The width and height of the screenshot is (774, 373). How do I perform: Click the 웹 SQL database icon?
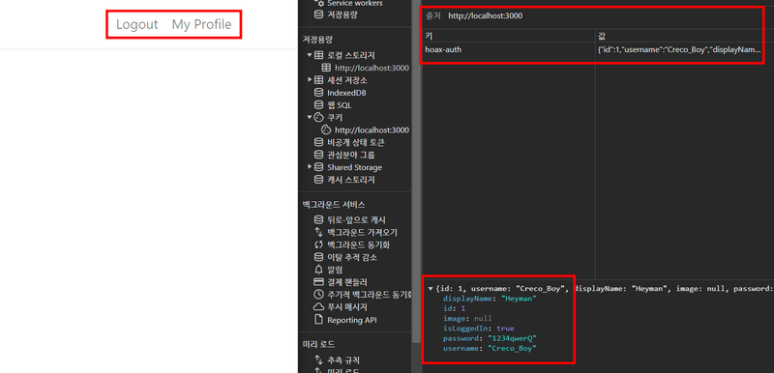point(319,105)
